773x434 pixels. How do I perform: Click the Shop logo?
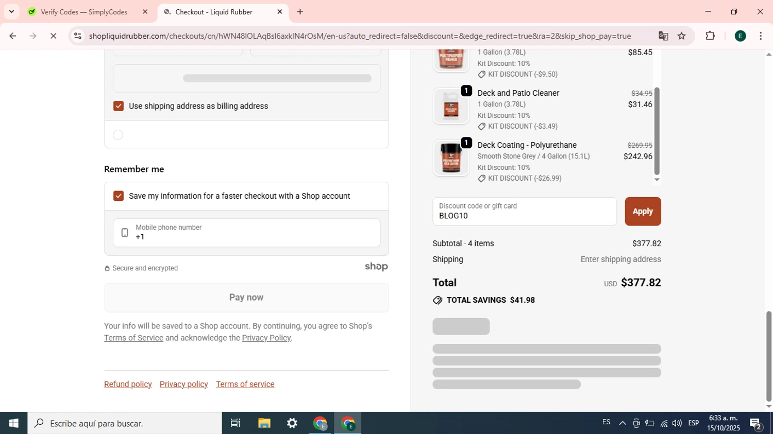click(x=376, y=267)
